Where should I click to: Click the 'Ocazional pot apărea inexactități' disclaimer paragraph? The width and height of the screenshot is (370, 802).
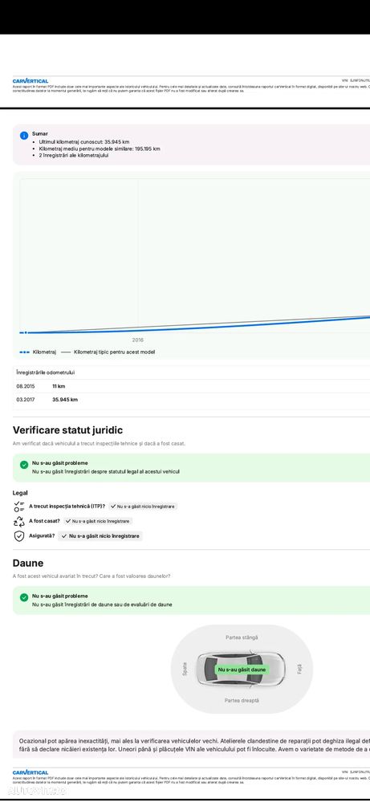pos(194,744)
